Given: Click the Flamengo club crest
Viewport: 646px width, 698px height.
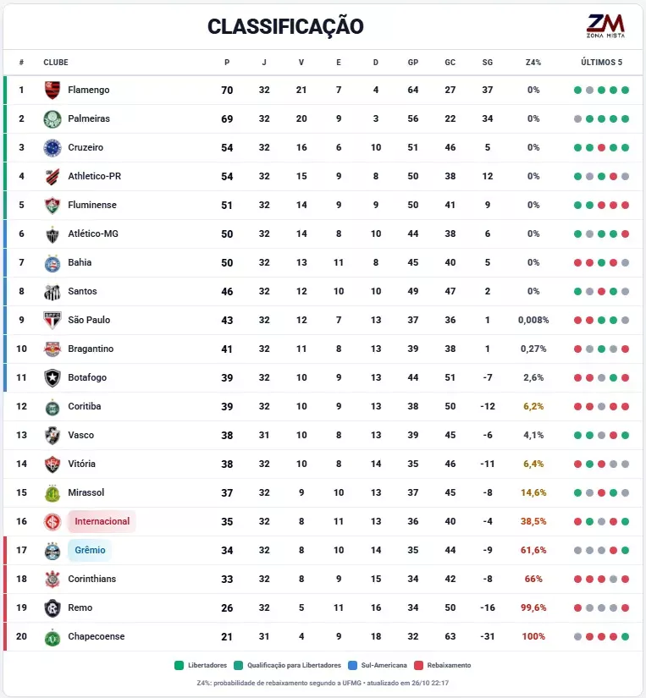Looking at the screenshot, I should [52, 90].
